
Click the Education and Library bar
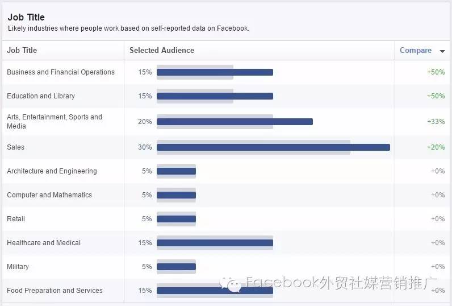point(215,96)
